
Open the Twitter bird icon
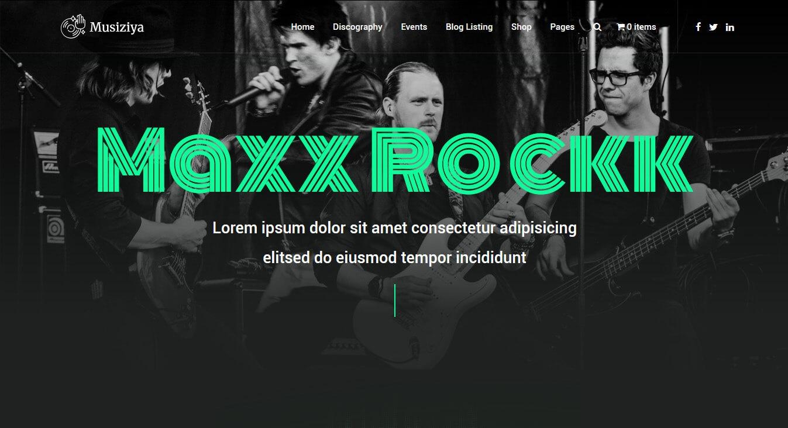(713, 27)
